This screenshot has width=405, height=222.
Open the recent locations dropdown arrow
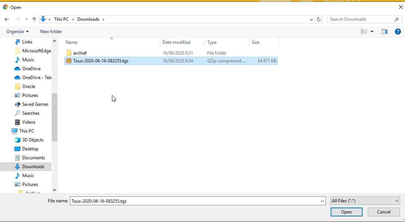26,19
